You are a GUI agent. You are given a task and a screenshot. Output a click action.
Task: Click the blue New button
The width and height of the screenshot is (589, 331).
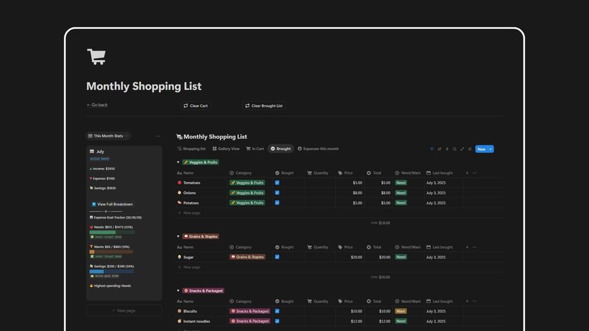[x=481, y=149]
